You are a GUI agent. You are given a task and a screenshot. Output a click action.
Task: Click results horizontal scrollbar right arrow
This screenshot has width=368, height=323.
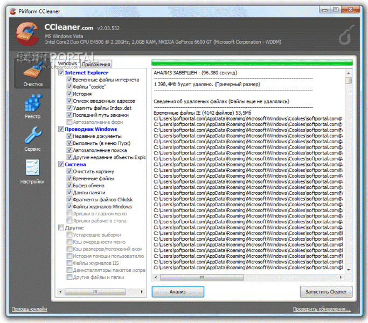click(x=341, y=277)
